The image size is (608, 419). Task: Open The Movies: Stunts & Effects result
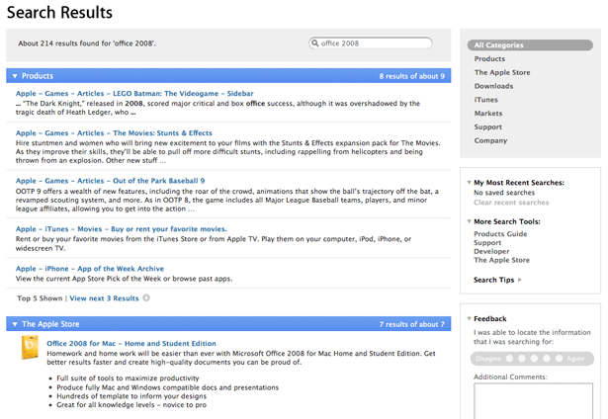click(x=114, y=133)
